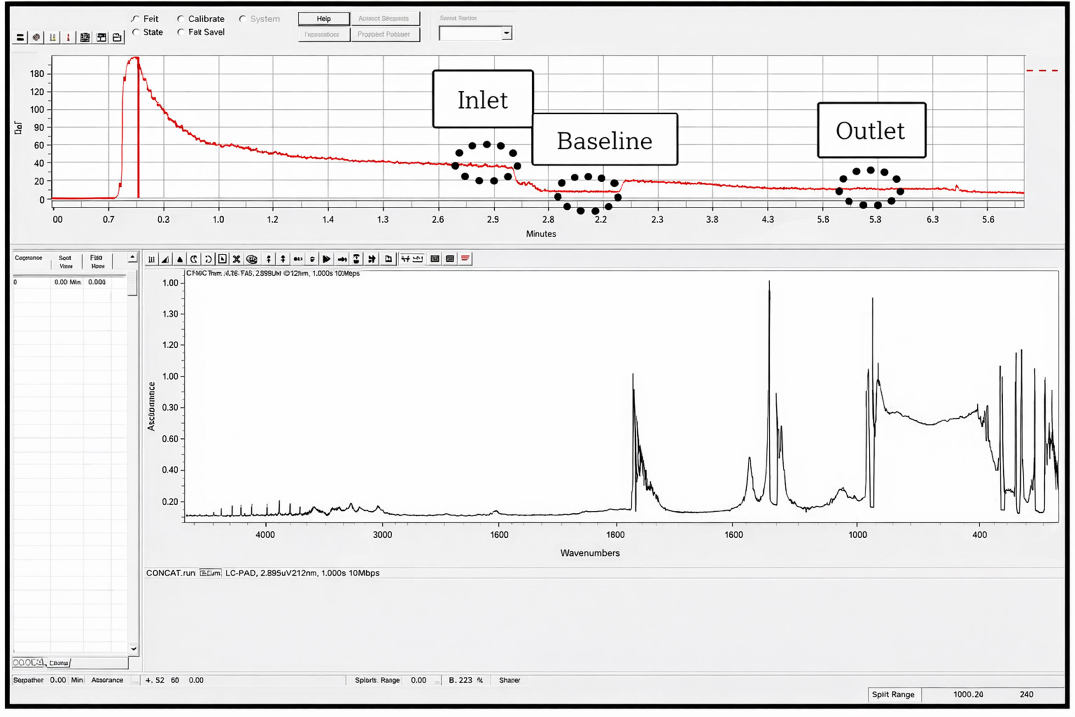Click the oval globe icon in spectrum toolbar
Viewport: 1075px width, 717px height.
(x=252, y=259)
